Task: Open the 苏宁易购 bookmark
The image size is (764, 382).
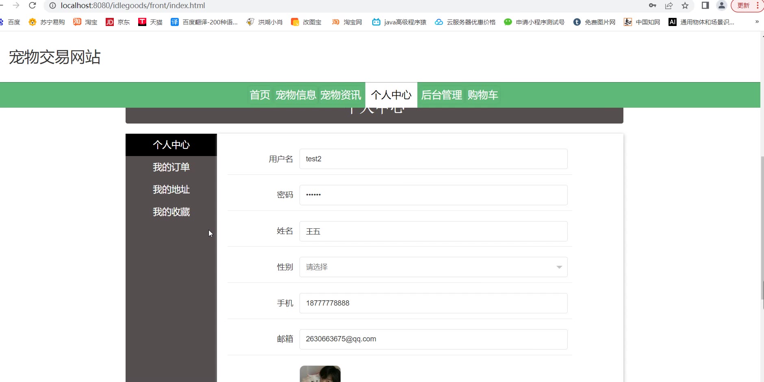Action: (47, 22)
